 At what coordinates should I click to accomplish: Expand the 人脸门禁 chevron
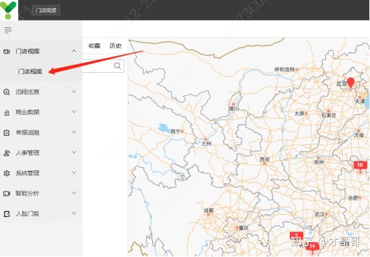[x=74, y=213]
